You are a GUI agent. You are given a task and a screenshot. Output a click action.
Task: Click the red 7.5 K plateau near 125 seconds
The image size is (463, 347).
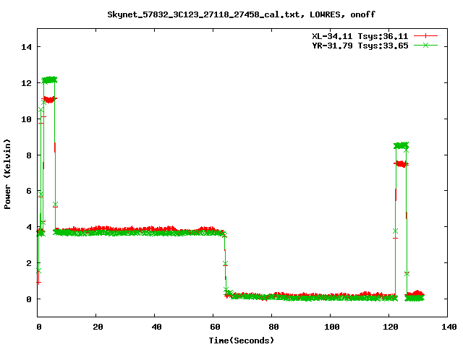[x=402, y=164]
